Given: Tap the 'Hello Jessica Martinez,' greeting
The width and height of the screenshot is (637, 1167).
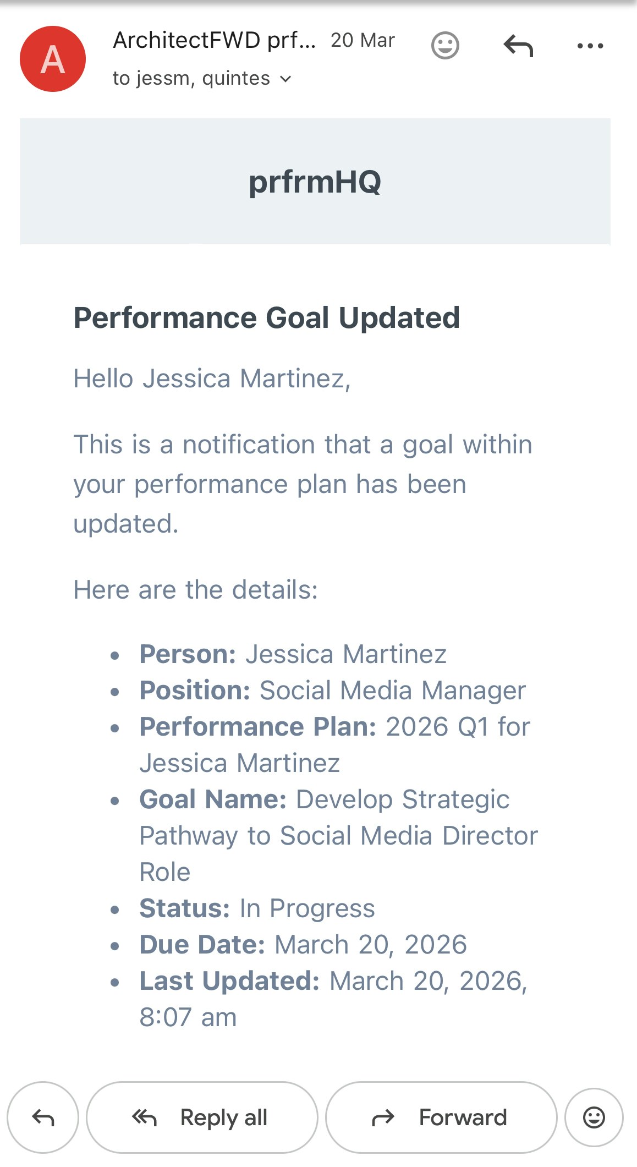Looking at the screenshot, I should pos(212,379).
